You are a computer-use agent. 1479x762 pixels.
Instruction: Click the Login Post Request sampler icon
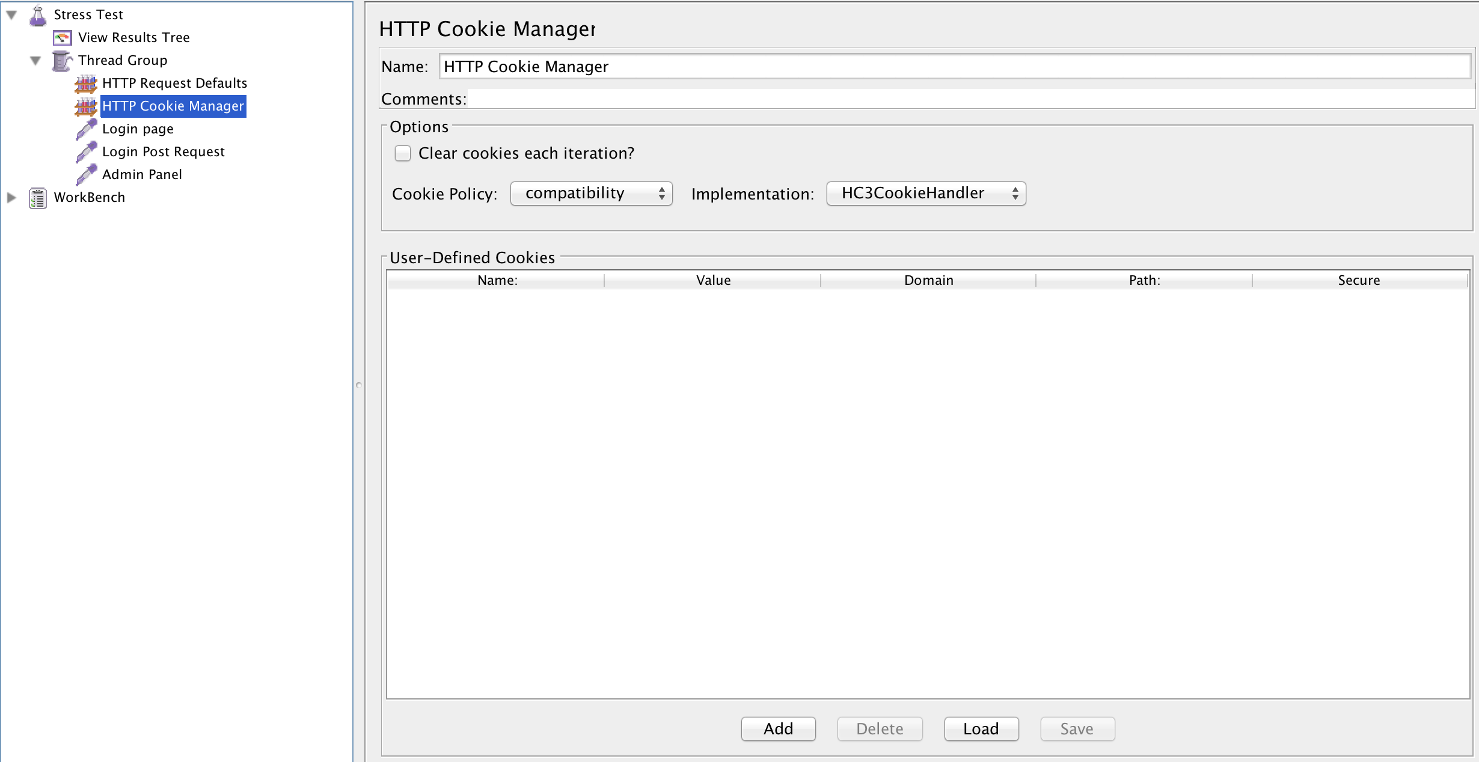coord(86,152)
